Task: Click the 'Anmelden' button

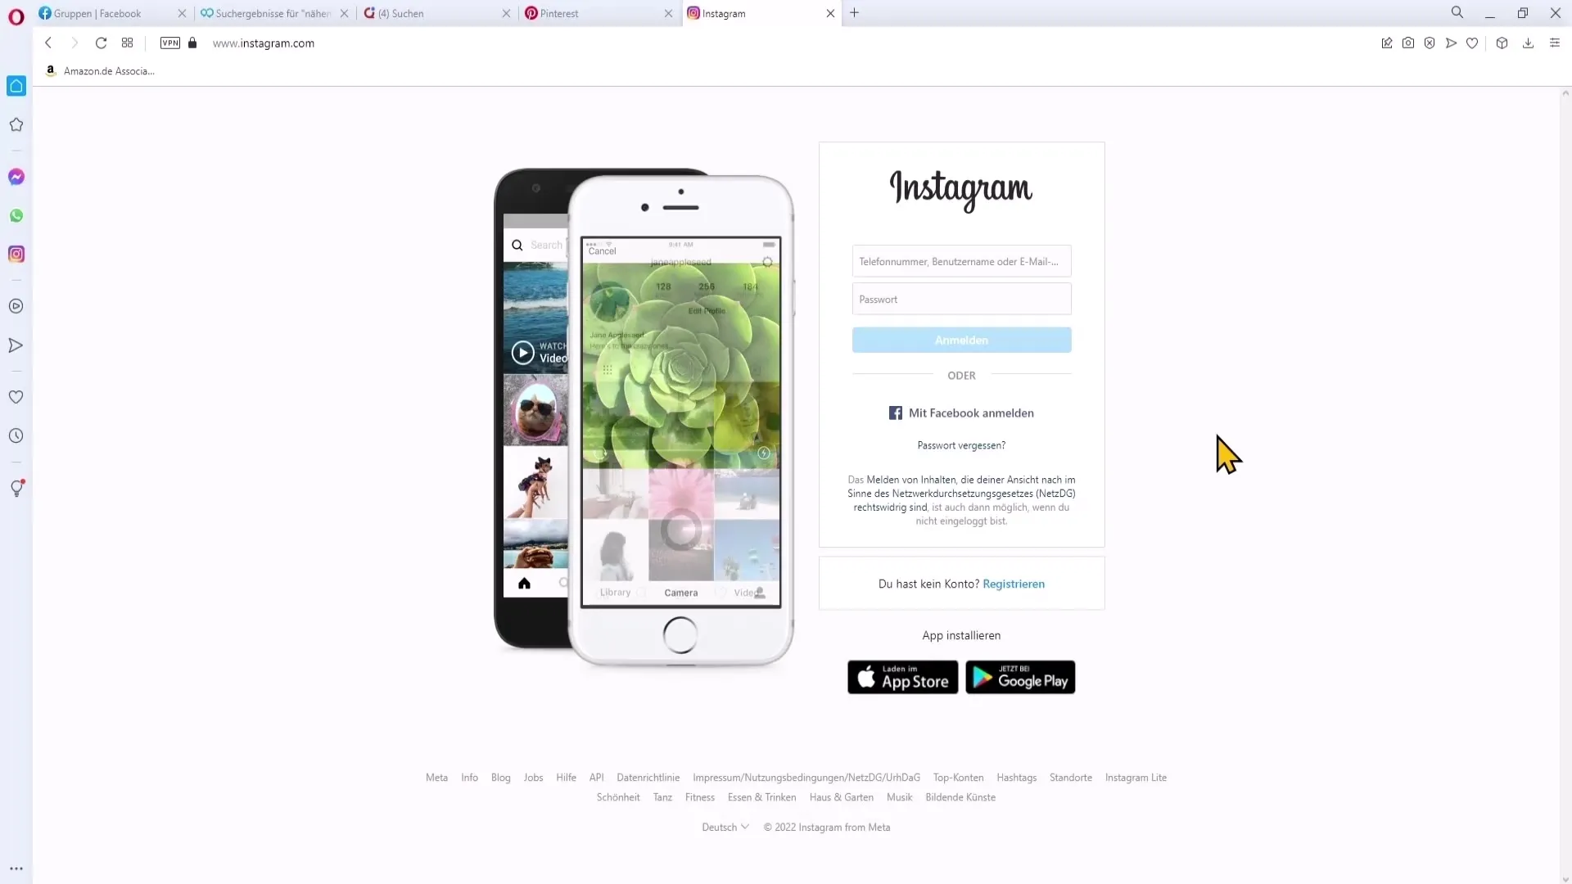Action: (962, 340)
